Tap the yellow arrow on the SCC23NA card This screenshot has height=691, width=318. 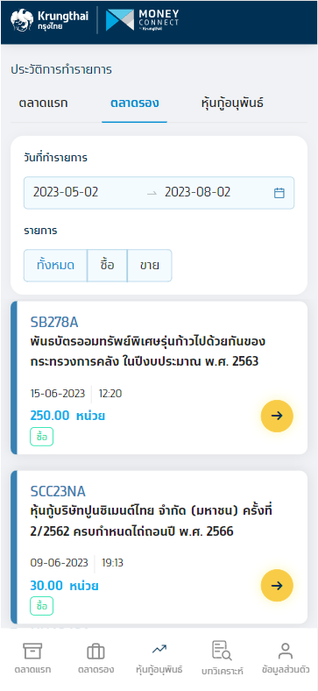(x=277, y=586)
